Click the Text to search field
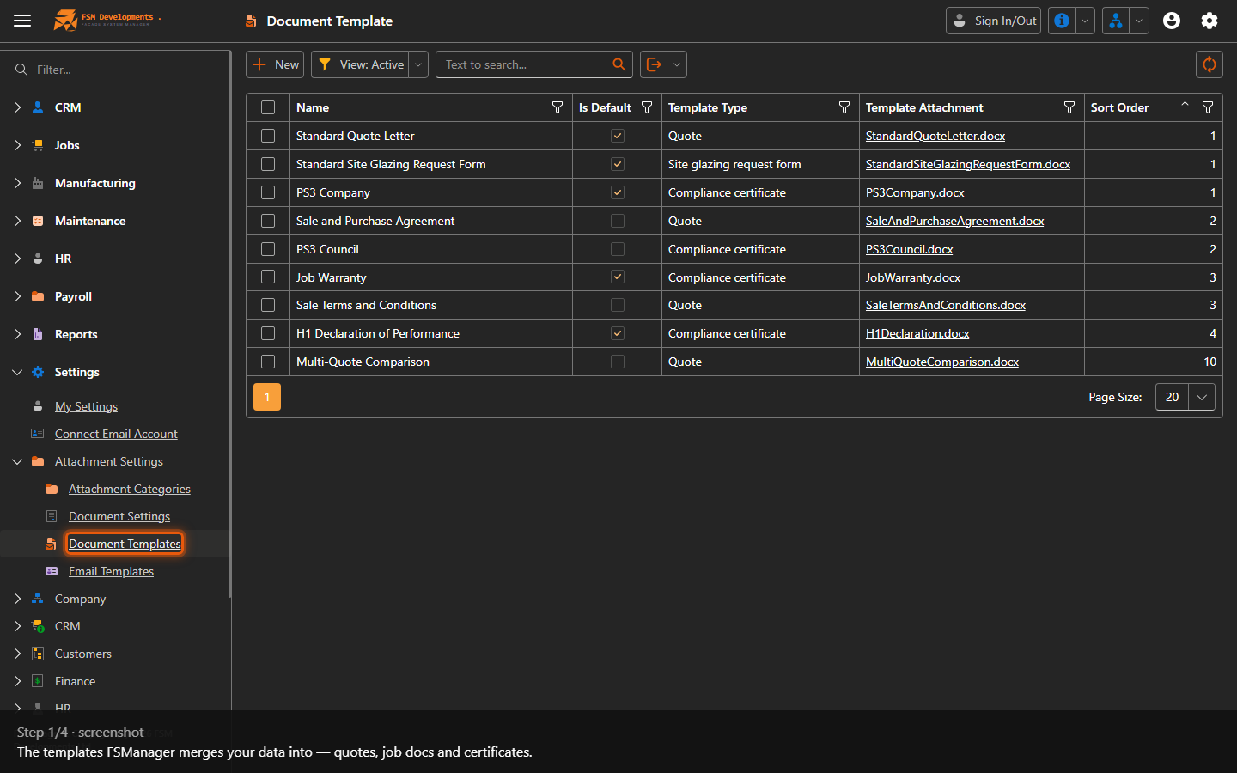The width and height of the screenshot is (1237, 773). pyautogui.click(x=521, y=64)
